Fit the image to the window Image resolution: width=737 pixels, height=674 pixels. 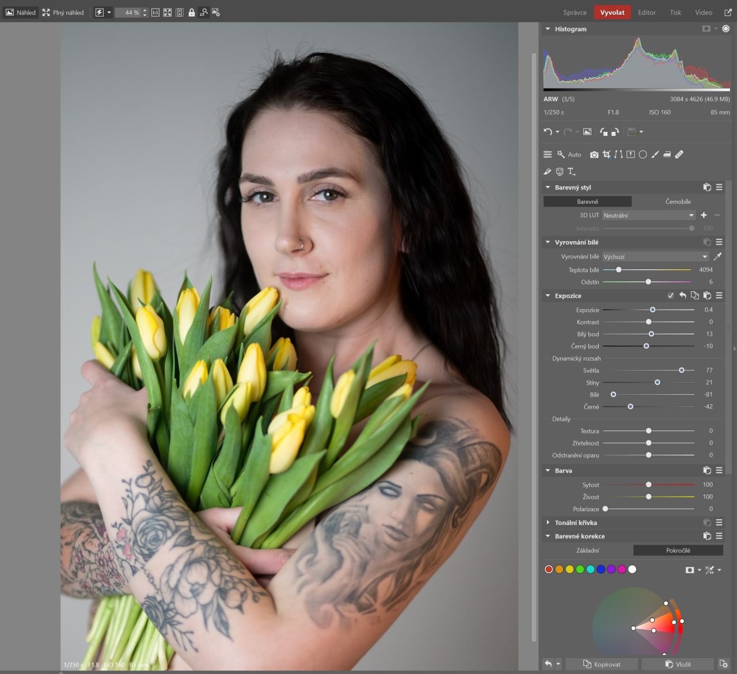(168, 12)
